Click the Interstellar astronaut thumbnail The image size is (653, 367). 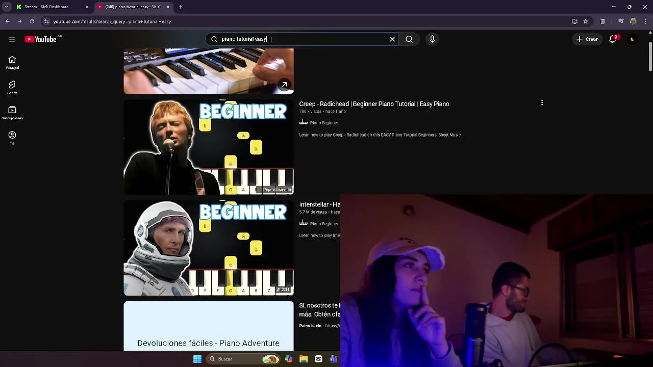pos(209,248)
